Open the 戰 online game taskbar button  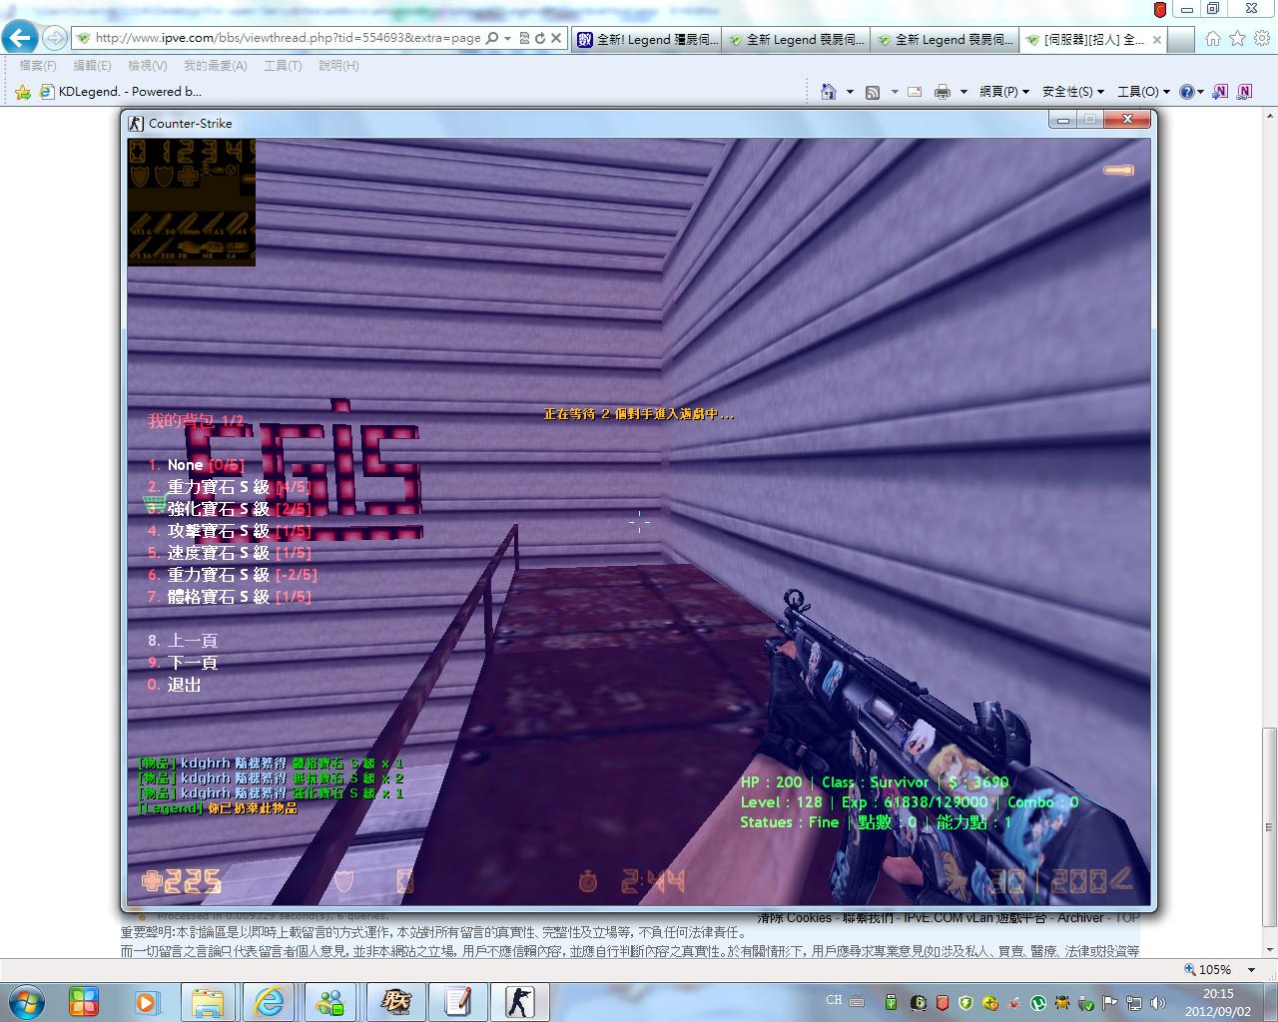[x=396, y=1001]
